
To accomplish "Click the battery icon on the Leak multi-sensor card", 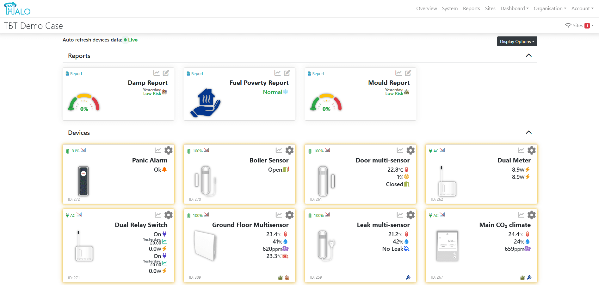I will [x=310, y=215].
